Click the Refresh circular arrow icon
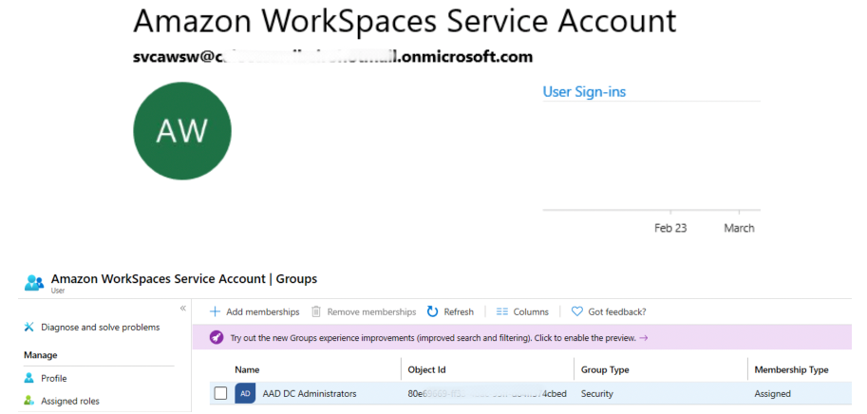Image resolution: width=867 pixels, height=414 pixels. pos(432,311)
